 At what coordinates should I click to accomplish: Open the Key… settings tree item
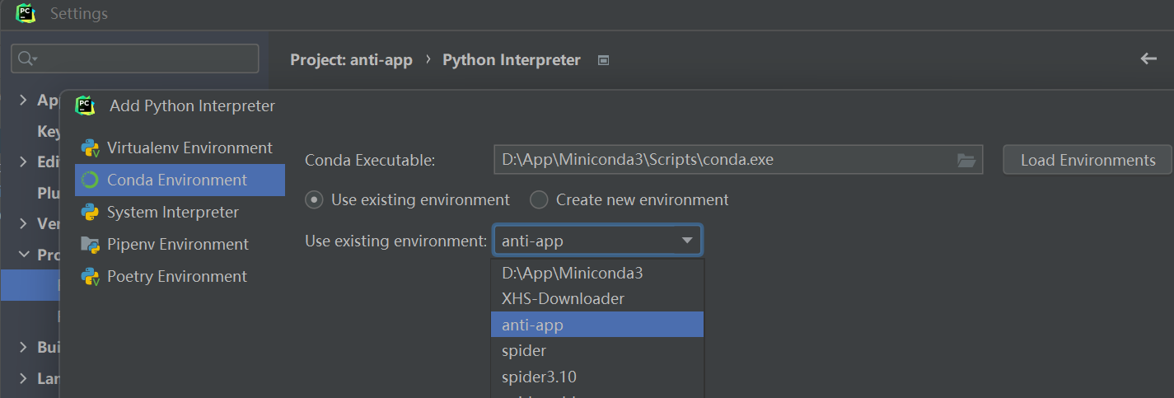[48, 132]
